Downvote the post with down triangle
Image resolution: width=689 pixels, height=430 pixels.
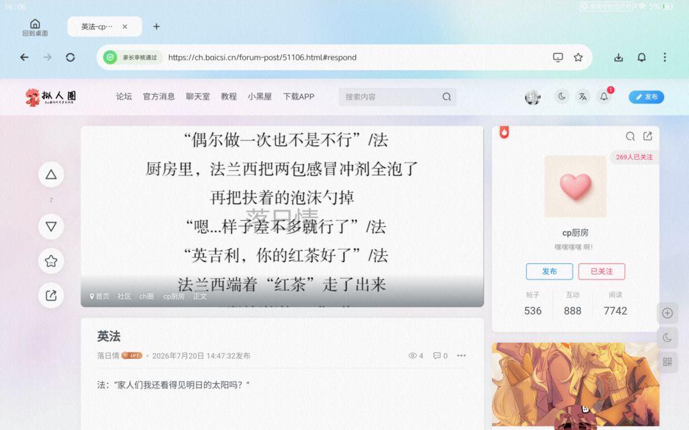51,226
